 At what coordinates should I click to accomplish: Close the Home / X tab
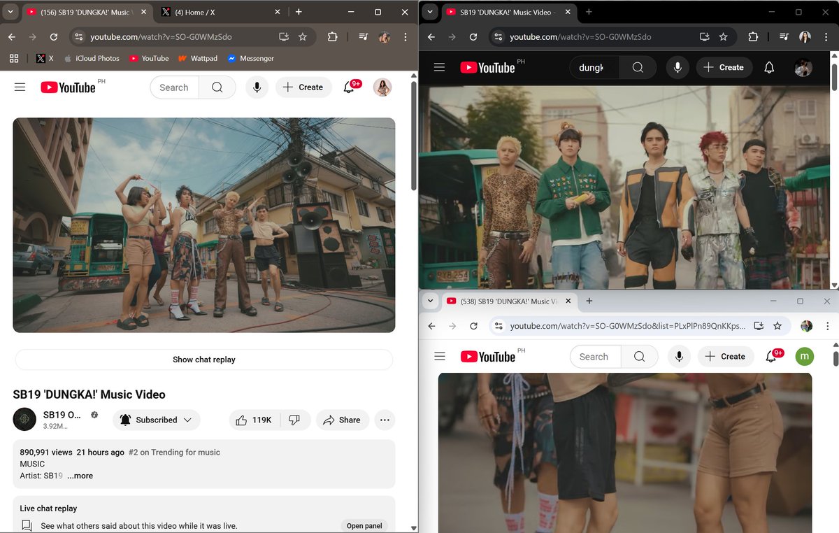click(x=277, y=12)
